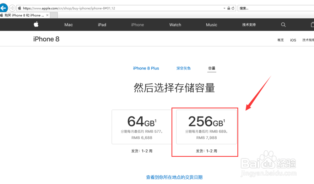The image size is (314, 184).
Task: Click the security lock icon in address bar
Action: [229, 8]
